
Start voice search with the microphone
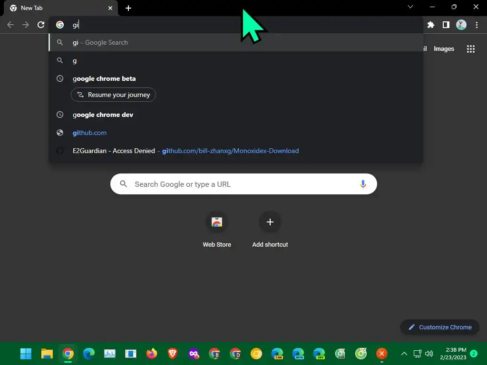coord(363,184)
